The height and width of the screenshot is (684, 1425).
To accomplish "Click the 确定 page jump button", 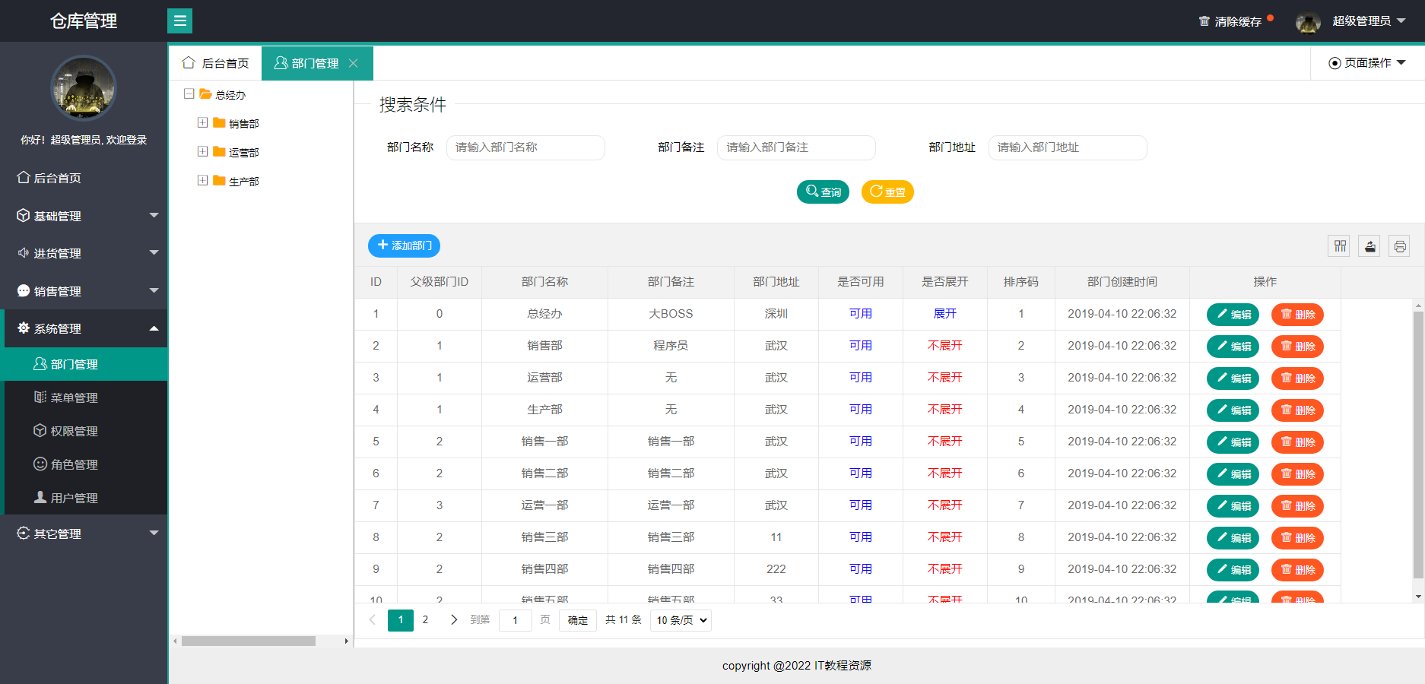I will [x=578, y=620].
